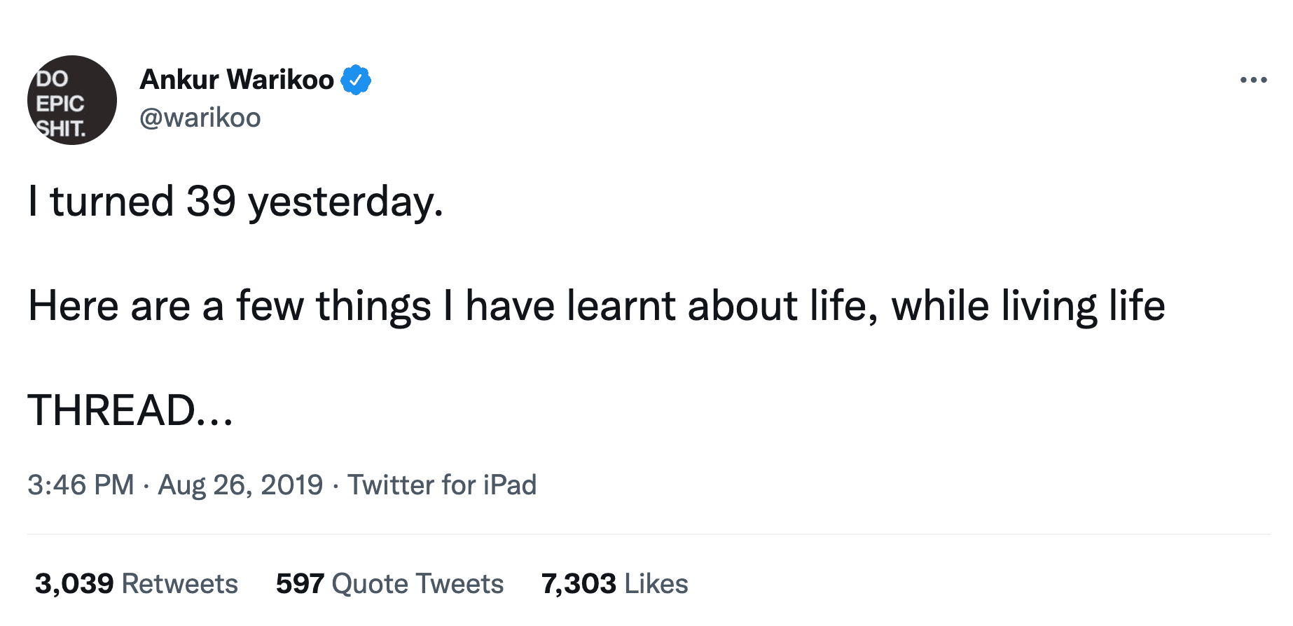
Task: View the Retweets list via its label
Action: pos(180,583)
